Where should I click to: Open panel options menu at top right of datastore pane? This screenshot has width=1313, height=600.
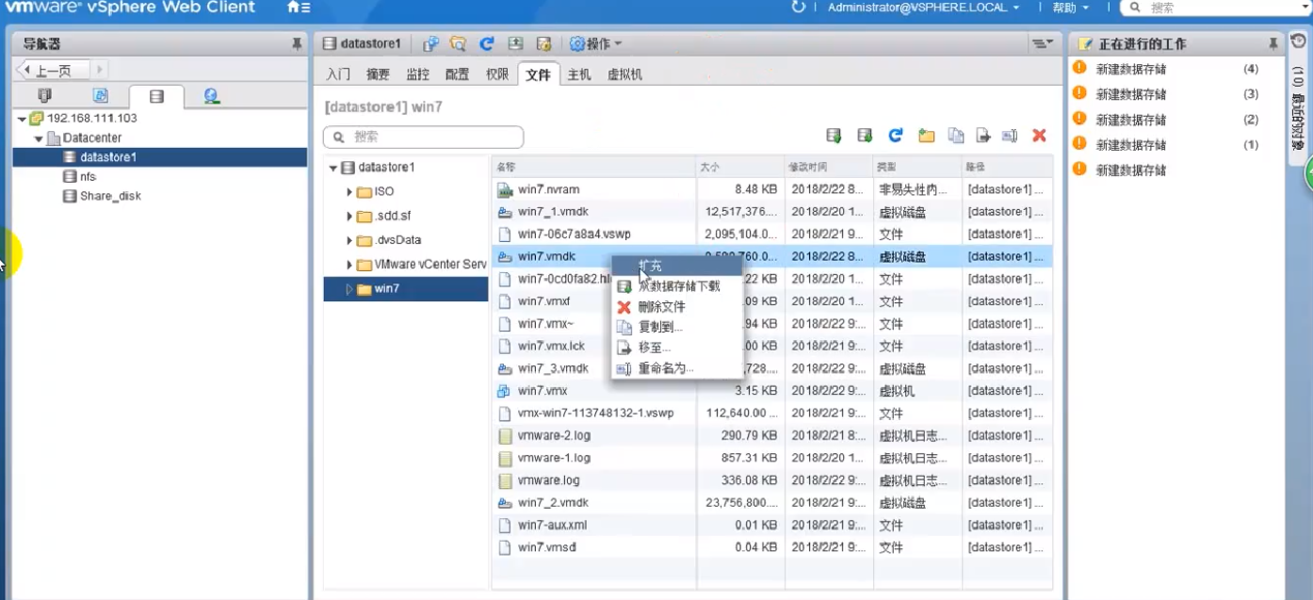coord(1041,44)
